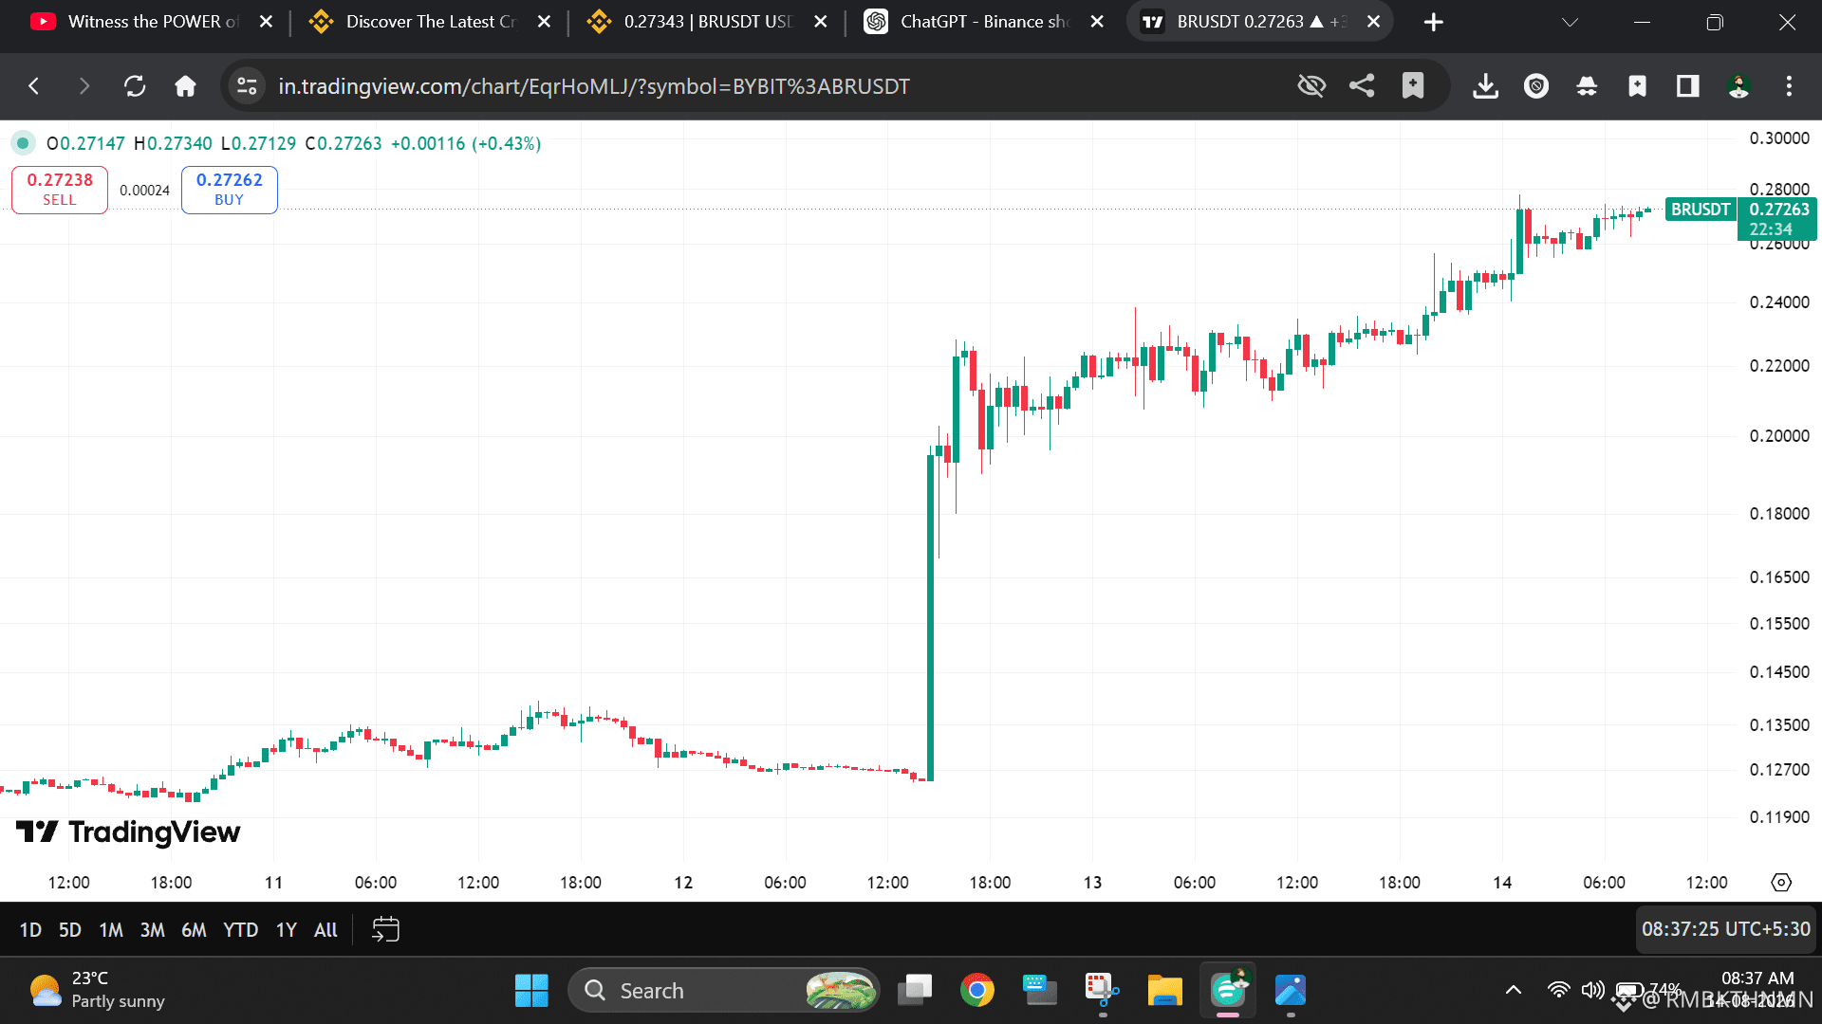Screen dimensions: 1822x1024
Task: Open a new browser tab
Action: (1434, 22)
